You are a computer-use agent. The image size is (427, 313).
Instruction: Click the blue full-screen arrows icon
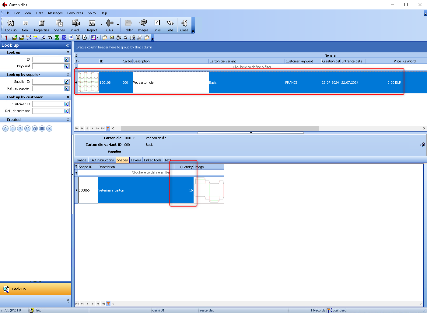[x=64, y=37]
